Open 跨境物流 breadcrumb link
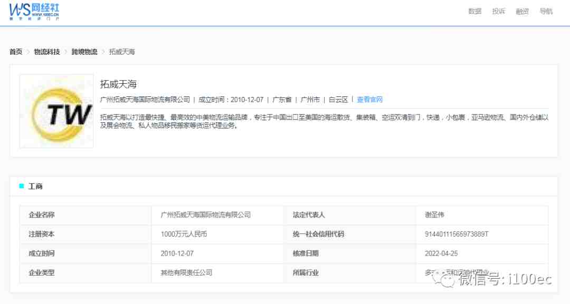The image size is (570, 304). point(84,52)
